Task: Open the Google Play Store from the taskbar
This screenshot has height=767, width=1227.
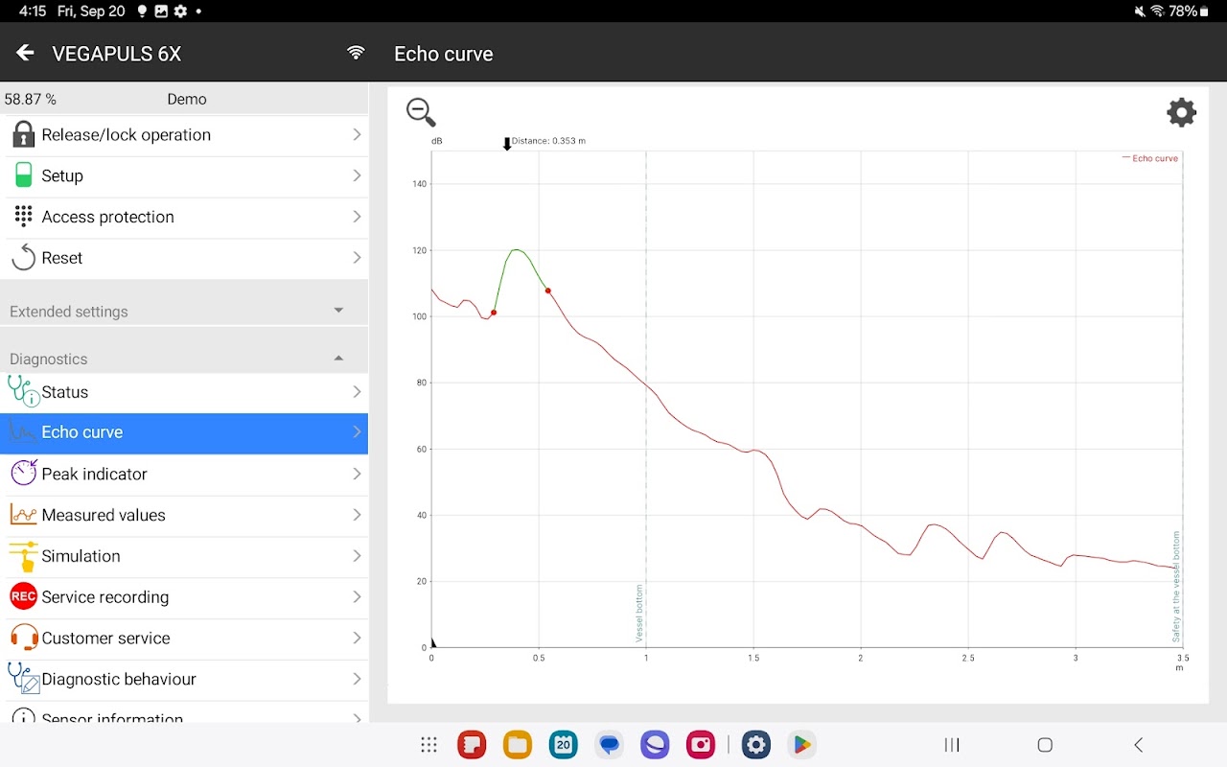Action: (802, 744)
